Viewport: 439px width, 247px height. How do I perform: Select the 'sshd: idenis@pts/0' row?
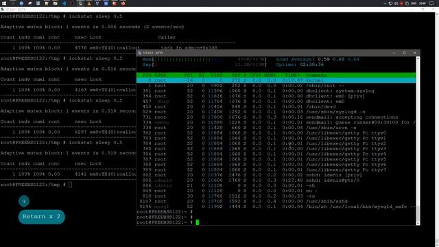pos(276,180)
